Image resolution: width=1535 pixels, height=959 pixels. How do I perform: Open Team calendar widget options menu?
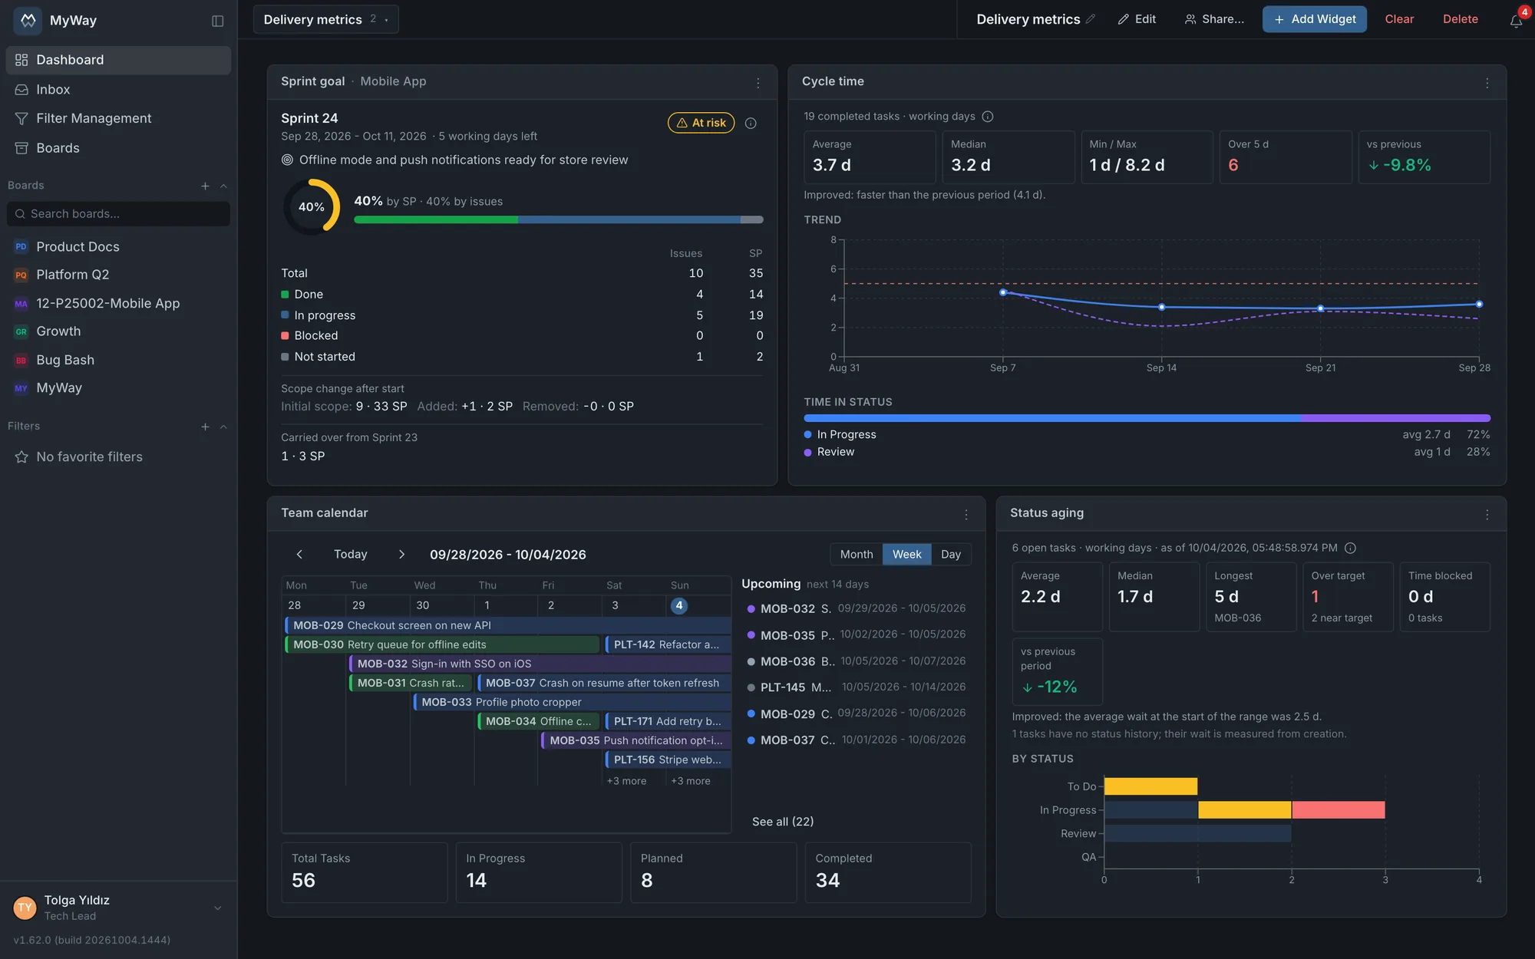coord(966,514)
